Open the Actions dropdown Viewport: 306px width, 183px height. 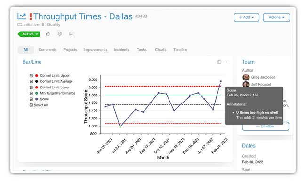[276, 17]
